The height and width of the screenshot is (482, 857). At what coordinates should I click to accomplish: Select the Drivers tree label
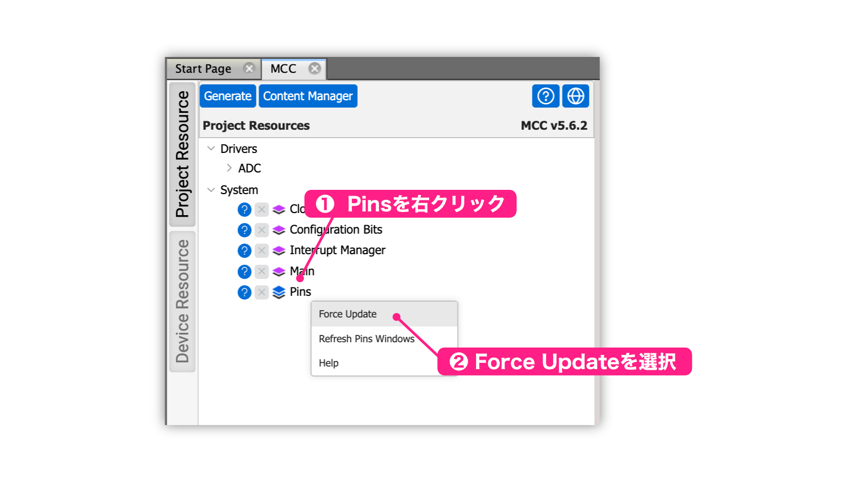coord(239,149)
